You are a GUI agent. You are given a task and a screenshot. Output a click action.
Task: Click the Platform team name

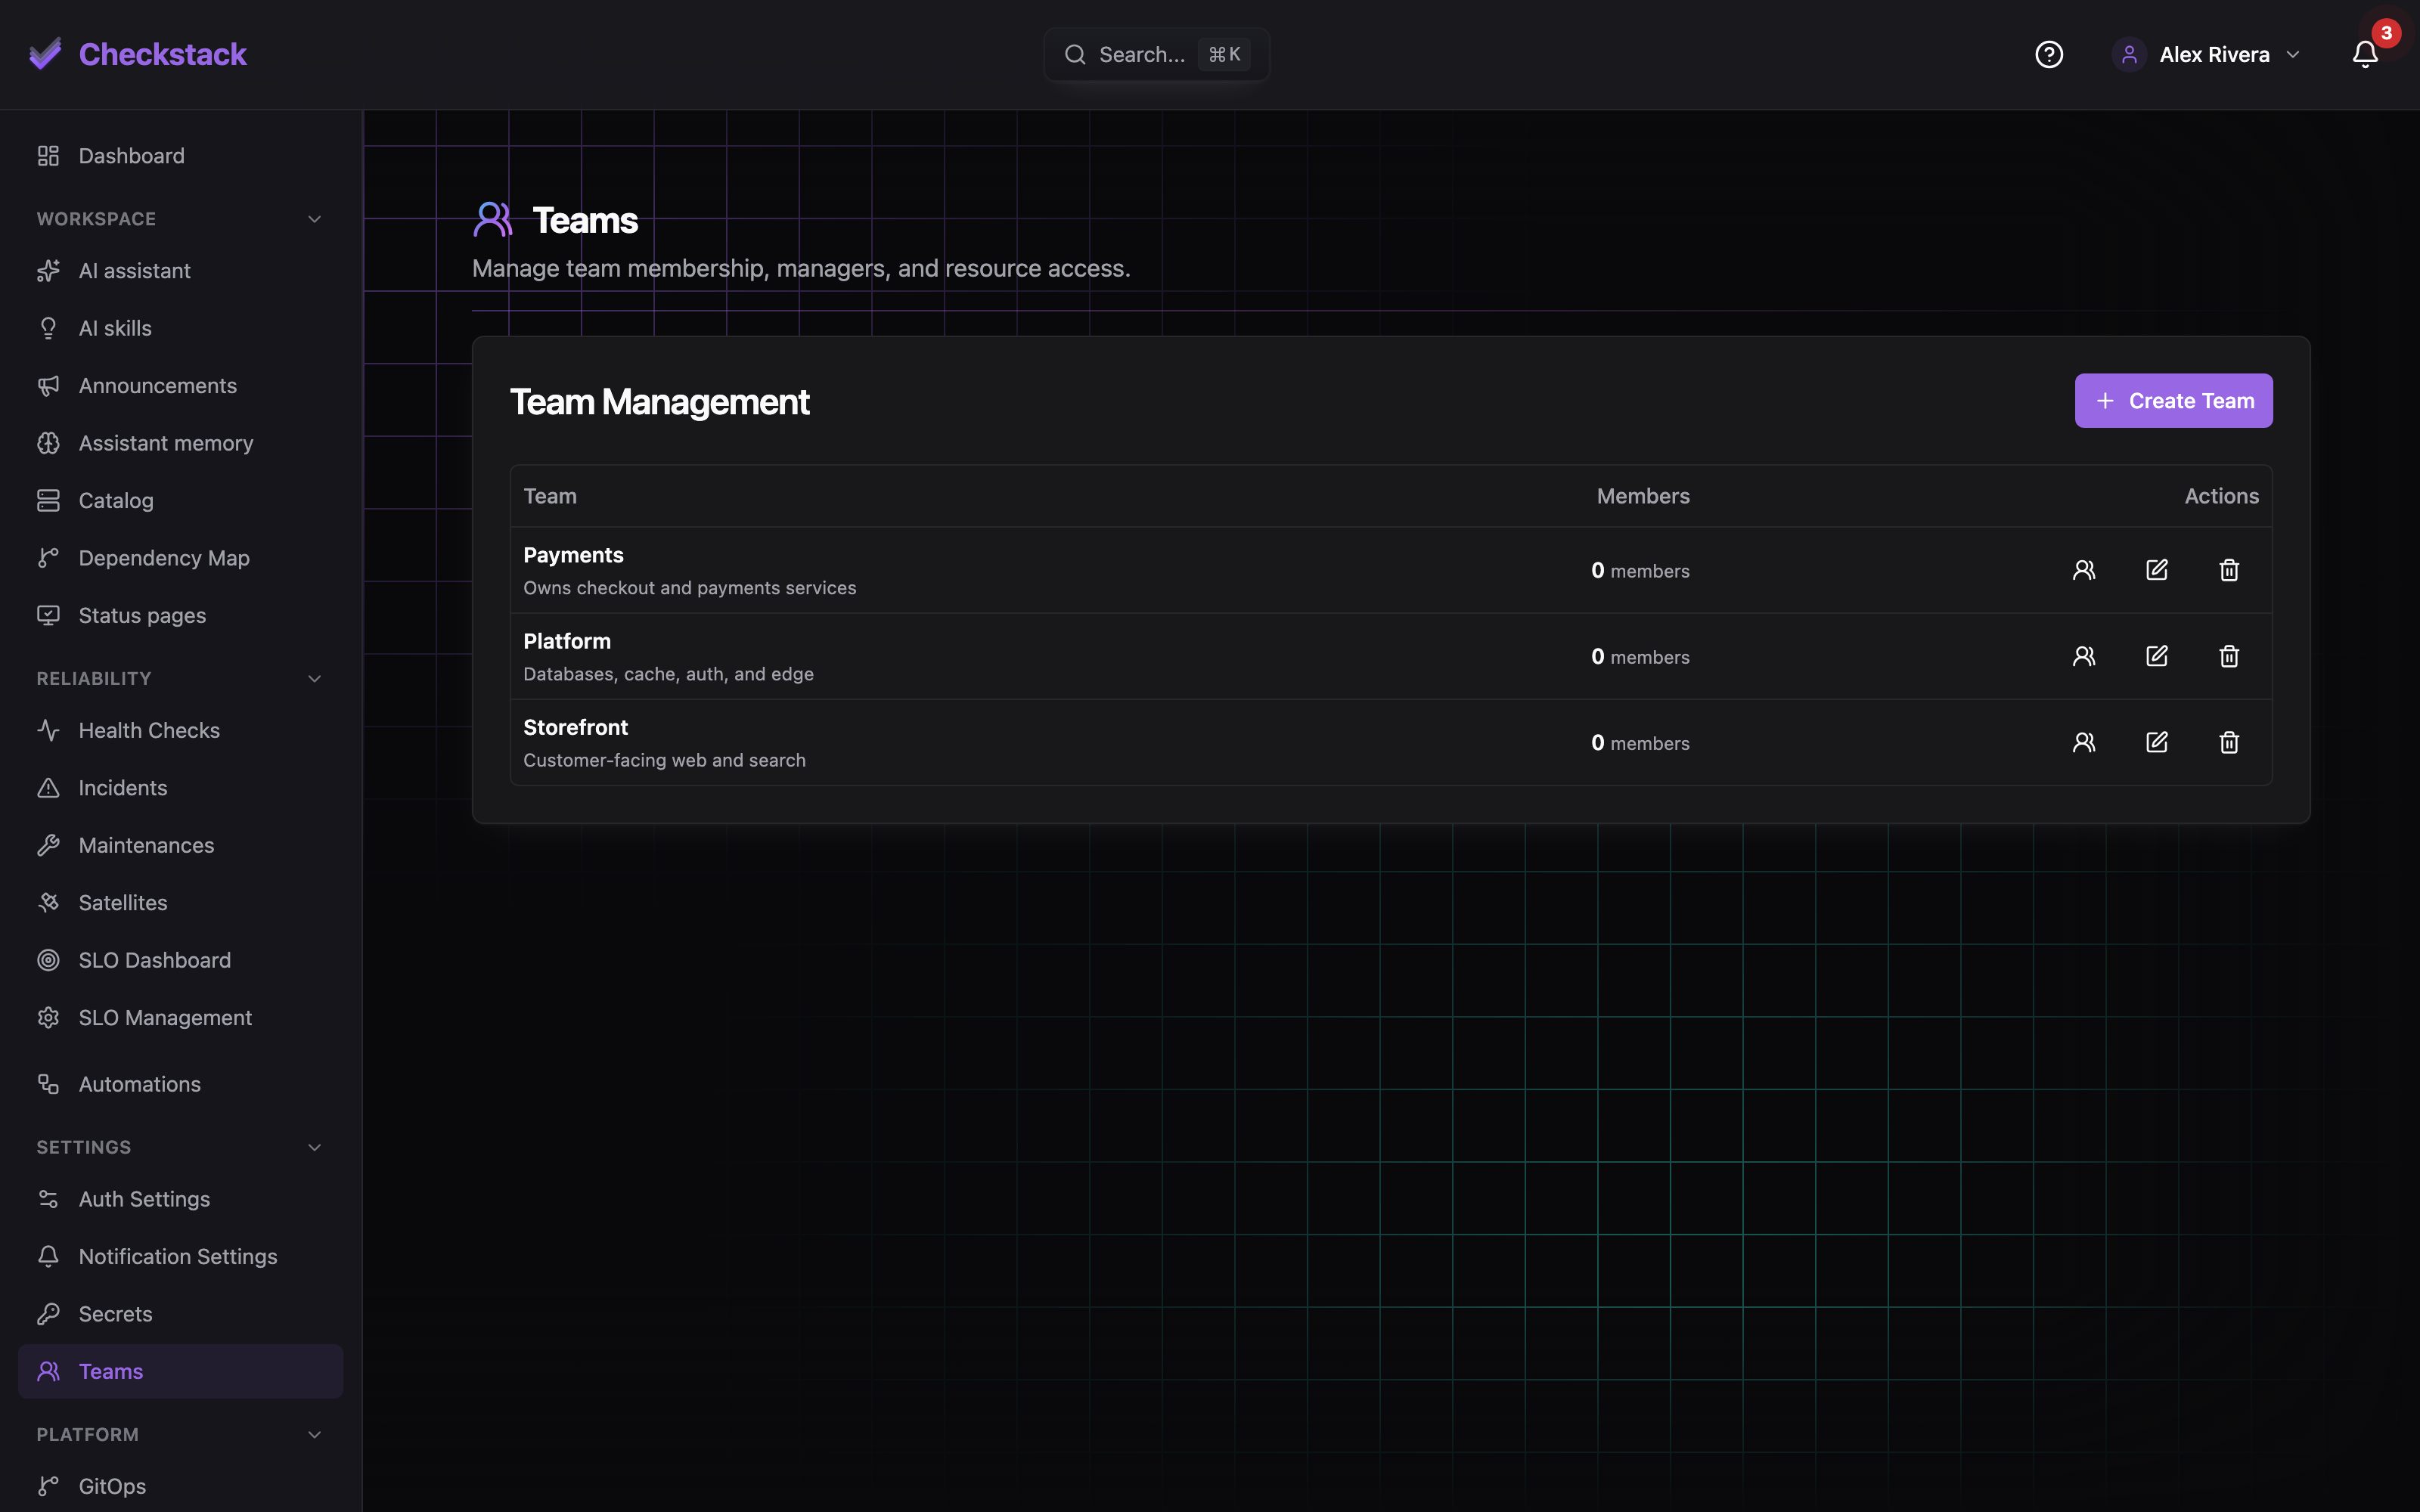coord(567,641)
